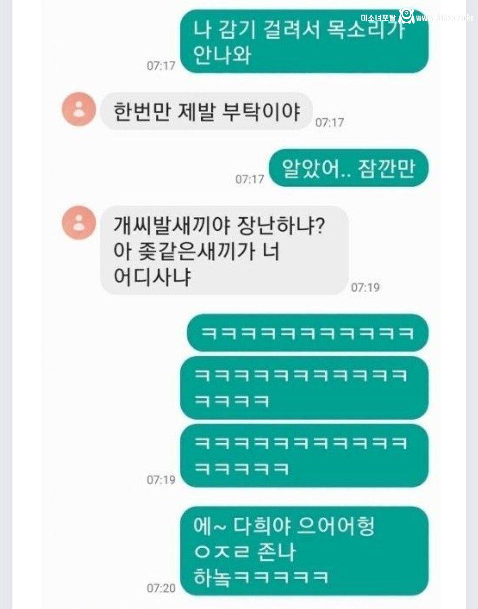Click the 07:19 timestamp after the gray message
The width and height of the screenshot is (478, 609).
[365, 287]
